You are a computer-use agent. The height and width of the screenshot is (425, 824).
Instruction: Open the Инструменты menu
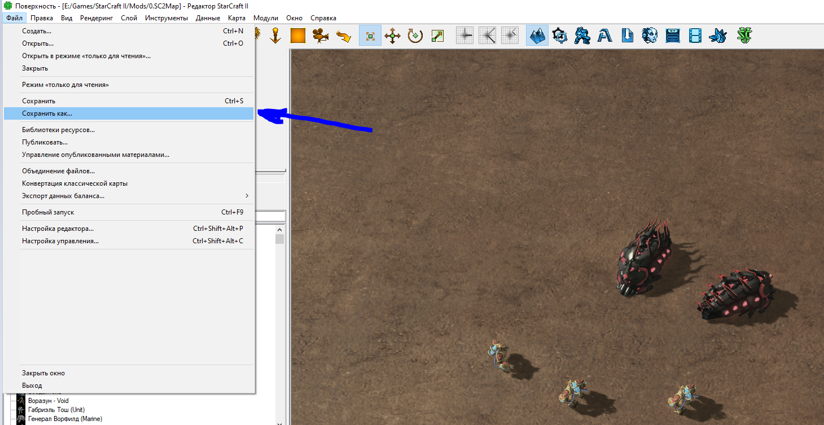click(166, 18)
